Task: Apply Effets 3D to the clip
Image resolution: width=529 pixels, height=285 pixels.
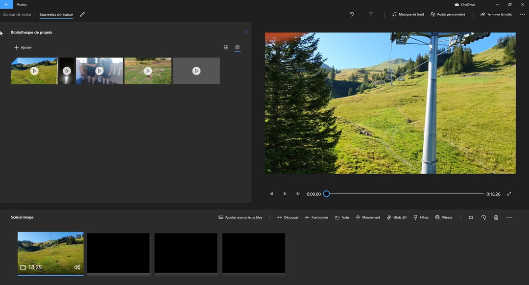Action: click(x=397, y=217)
